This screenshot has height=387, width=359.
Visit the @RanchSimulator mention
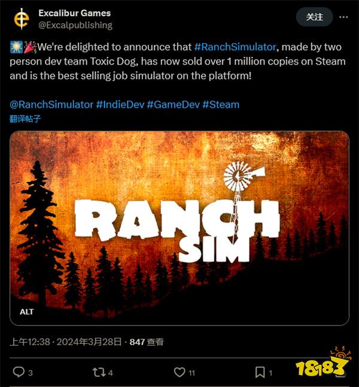click(x=51, y=105)
